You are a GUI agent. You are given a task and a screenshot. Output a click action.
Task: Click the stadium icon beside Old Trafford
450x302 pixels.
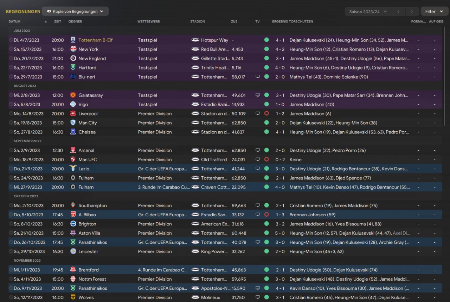195,160
